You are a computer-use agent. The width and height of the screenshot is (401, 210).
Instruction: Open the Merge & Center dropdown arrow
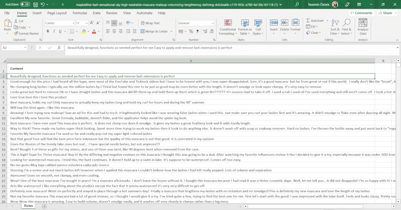click(x=172, y=32)
